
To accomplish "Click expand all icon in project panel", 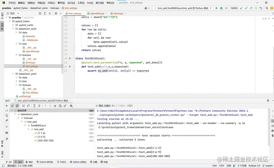I will 45,13.
